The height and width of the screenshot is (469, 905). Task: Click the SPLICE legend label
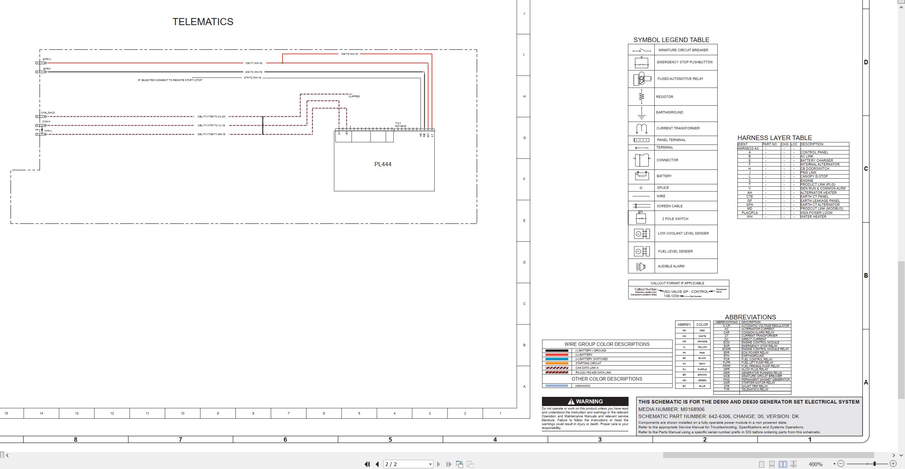663,188
